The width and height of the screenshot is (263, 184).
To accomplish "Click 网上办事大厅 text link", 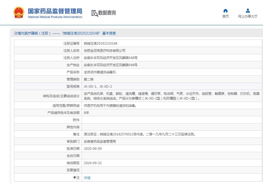I will pos(248,16).
